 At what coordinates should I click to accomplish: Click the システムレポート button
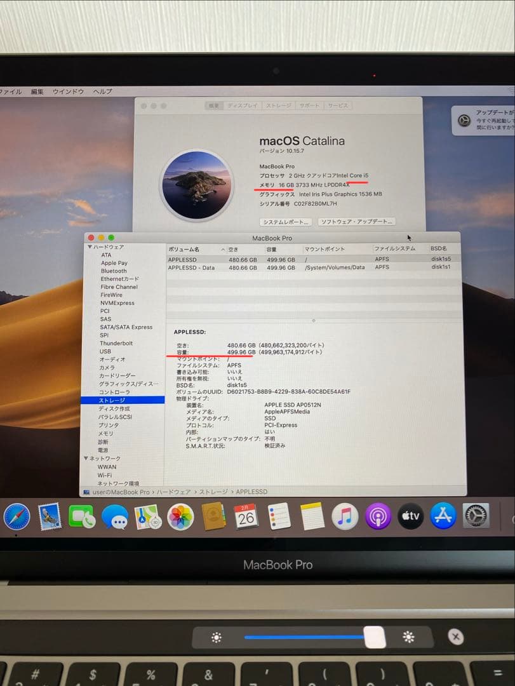[x=286, y=222]
